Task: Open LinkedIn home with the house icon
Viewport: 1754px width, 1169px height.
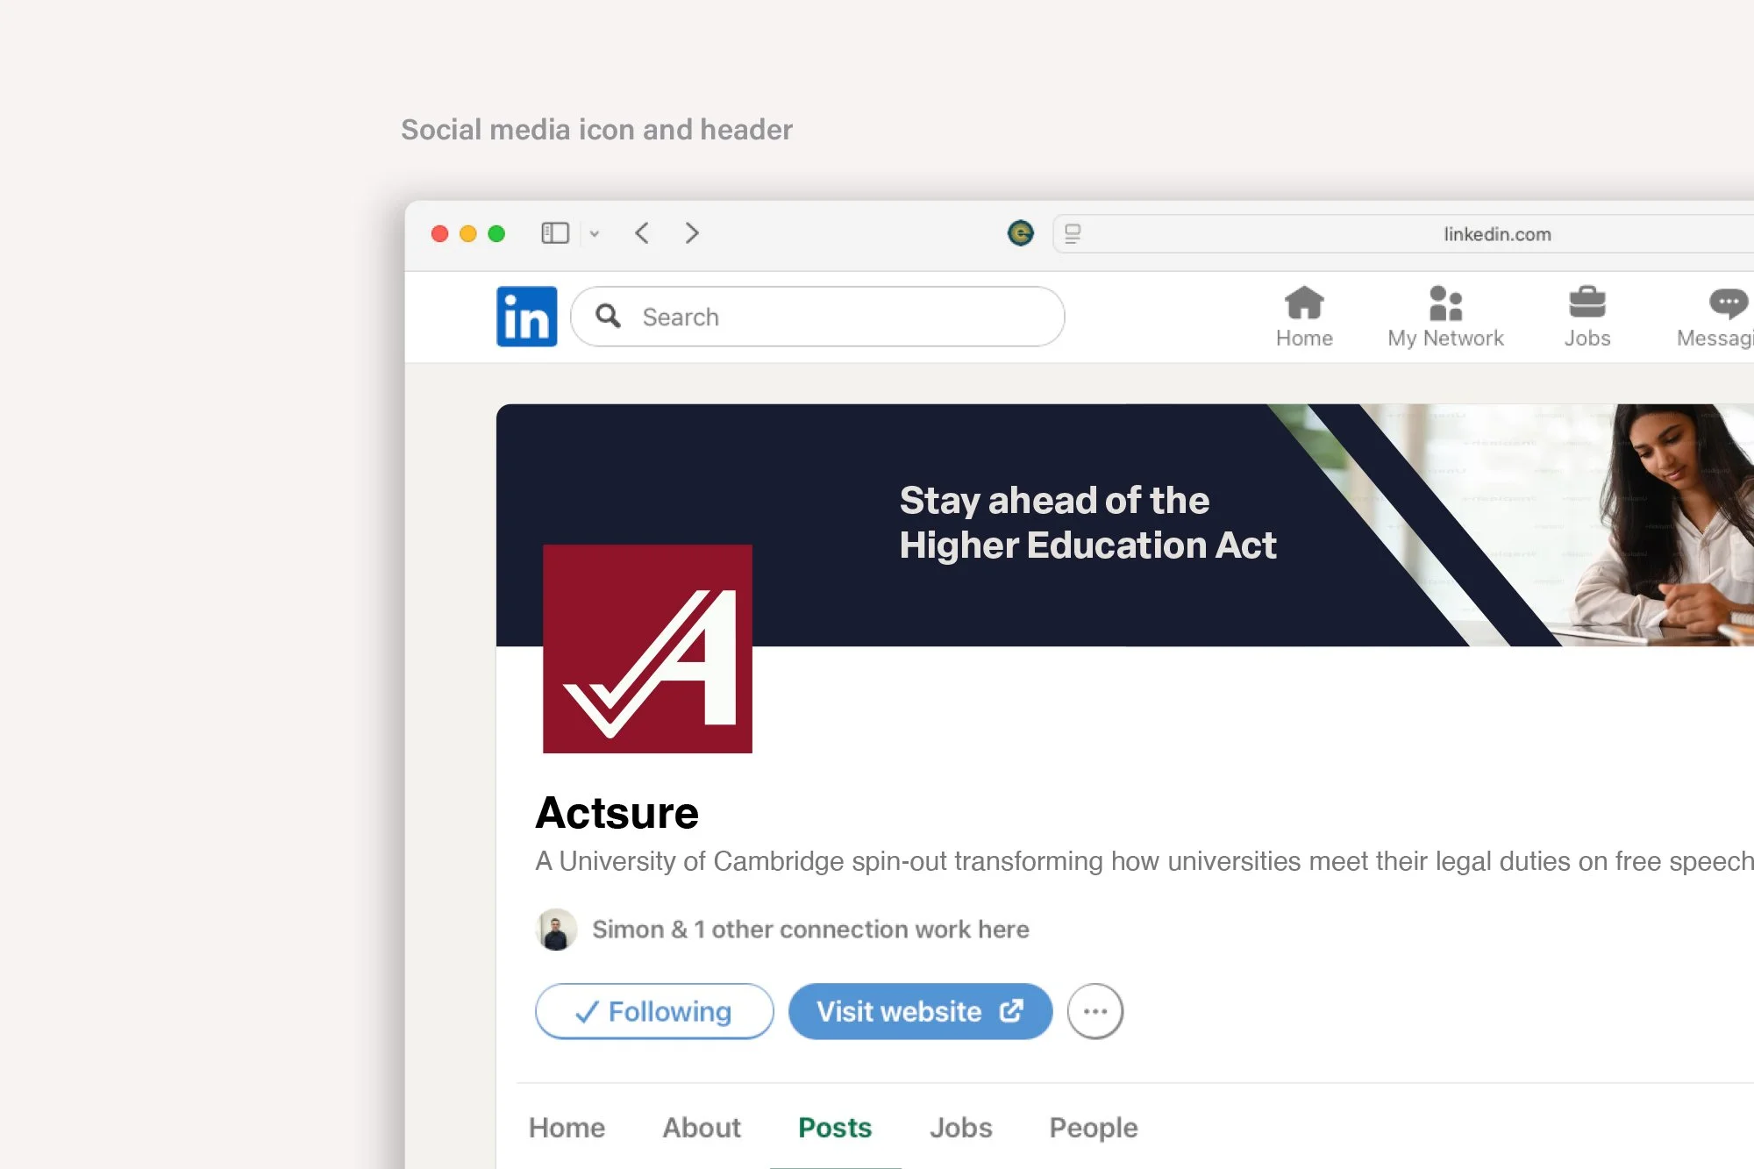Action: pyautogui.click(x=1304, y=316)
